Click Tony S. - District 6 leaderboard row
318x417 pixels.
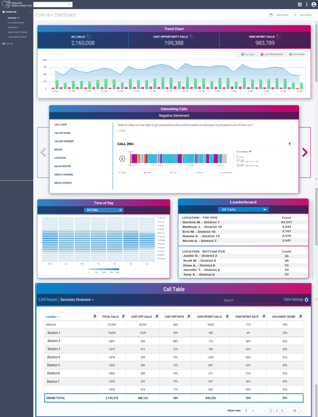[243, 274]
